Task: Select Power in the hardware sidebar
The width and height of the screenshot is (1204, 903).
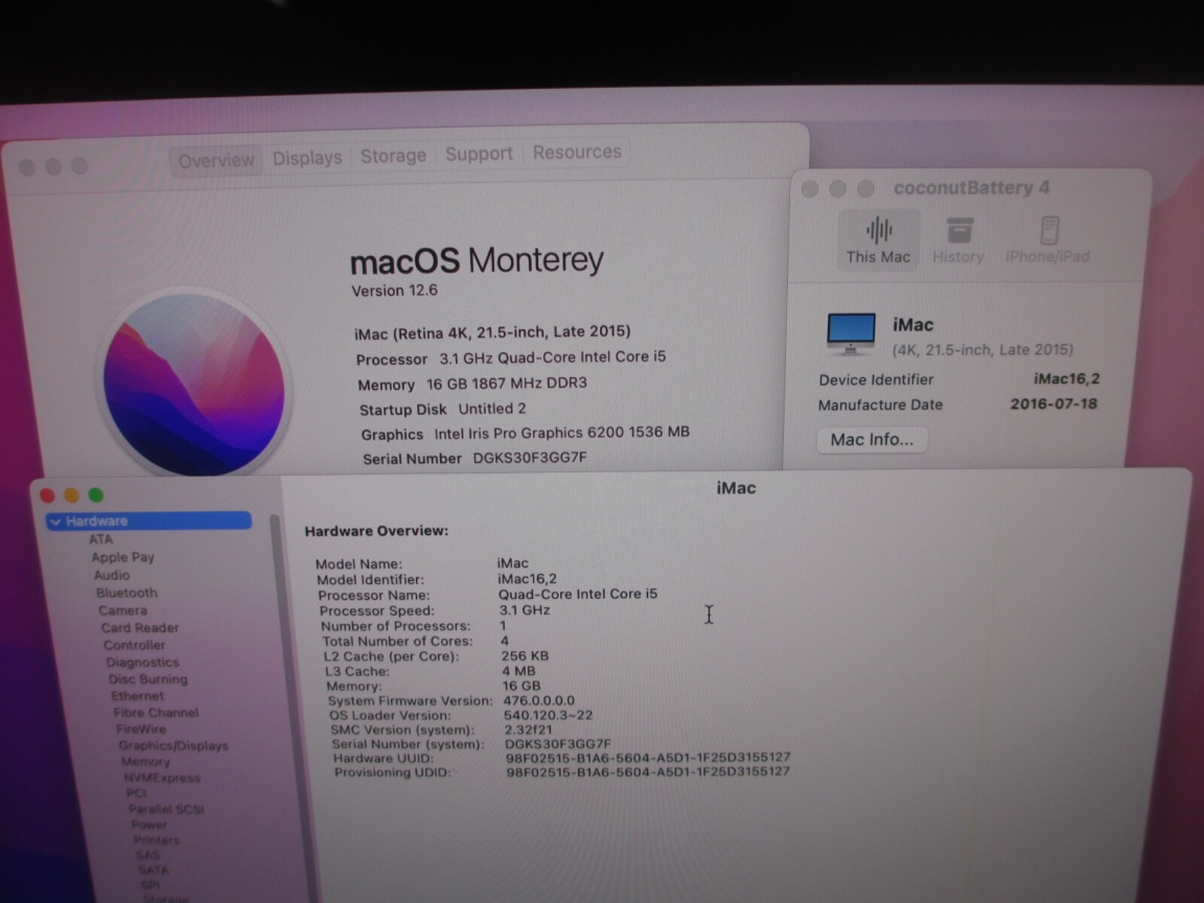Action: click(149, 825)
